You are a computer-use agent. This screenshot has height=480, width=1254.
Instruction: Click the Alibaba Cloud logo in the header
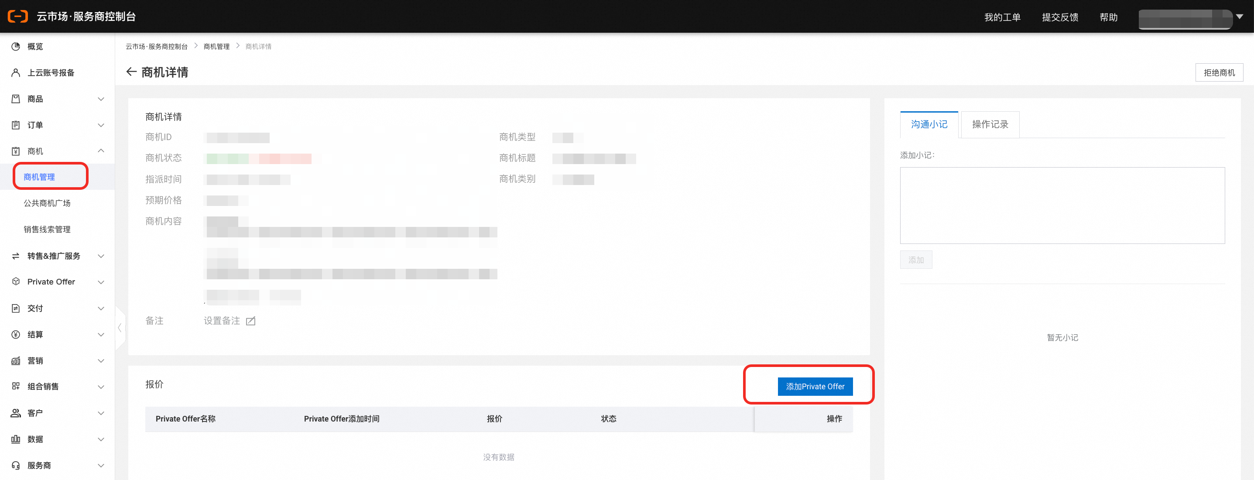pyautogui.click(x=17, y=16)
